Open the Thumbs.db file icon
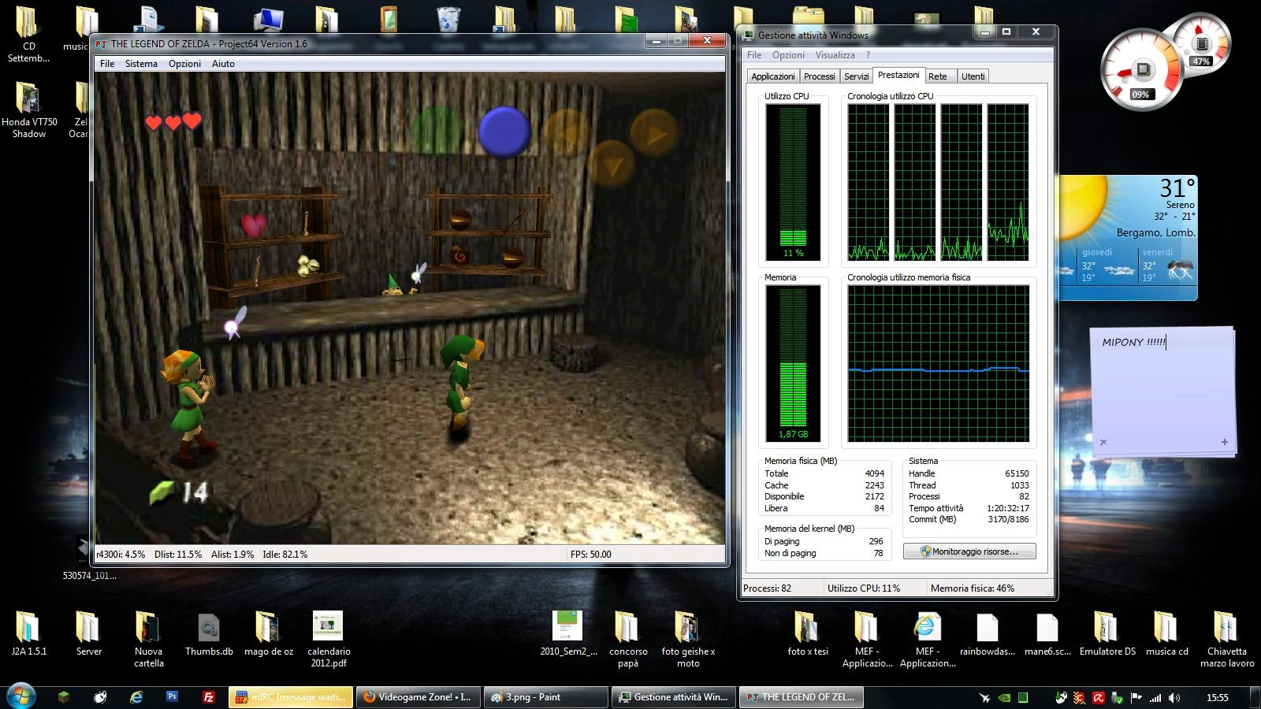The image size is (1261, 709). [x=209, y=634]
